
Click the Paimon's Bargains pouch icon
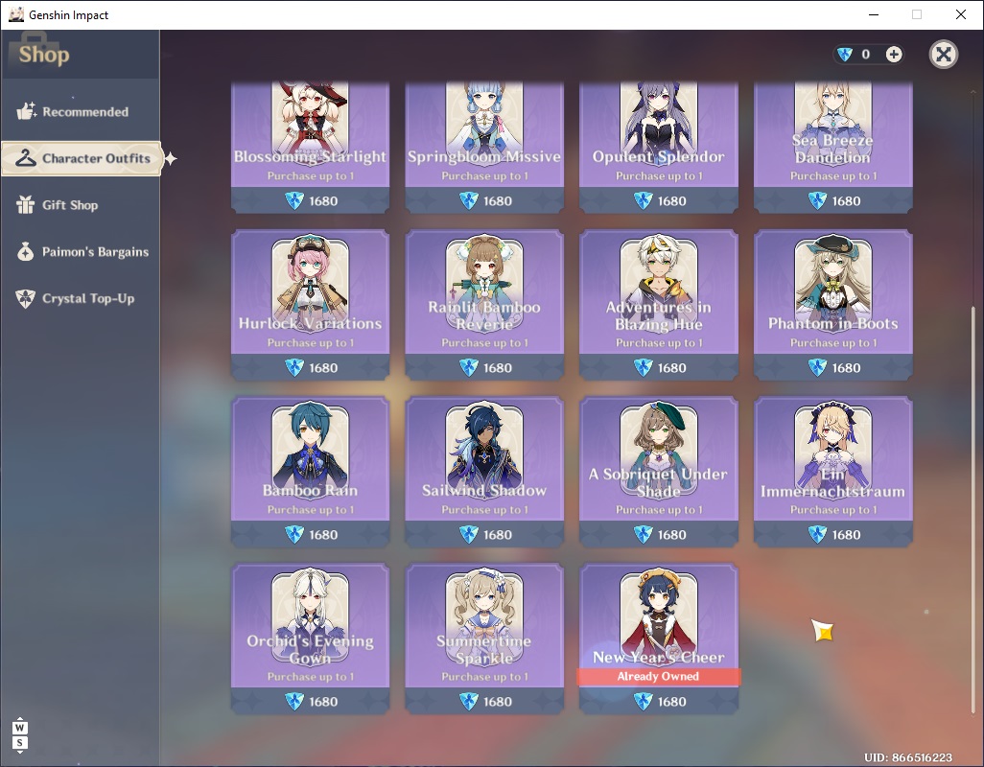click(x=25, y=251)
